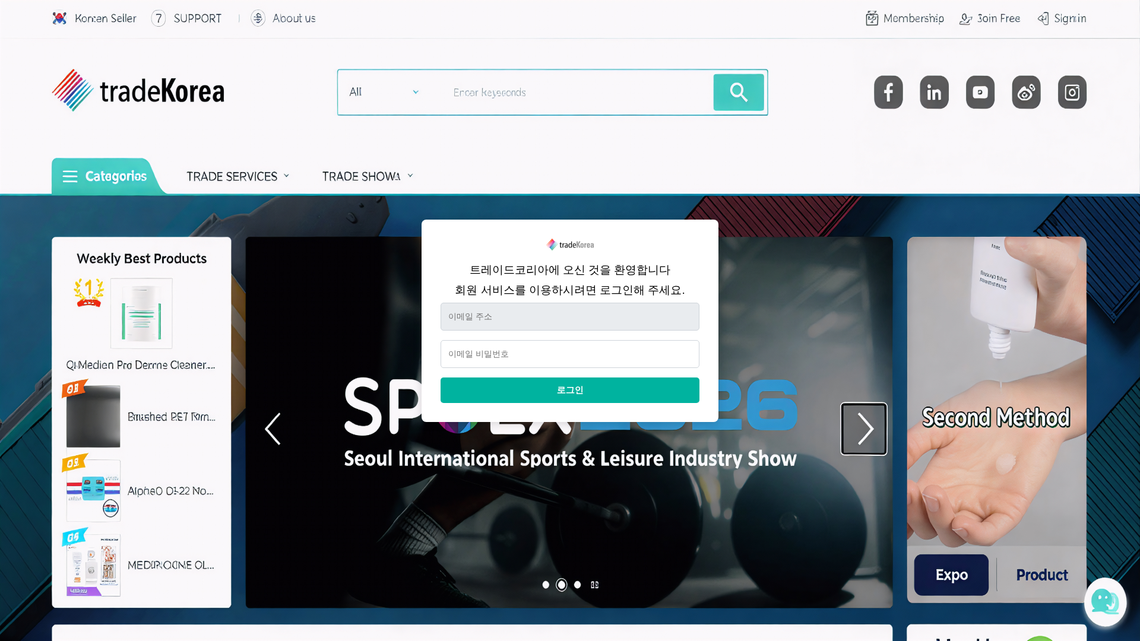This screenshot has width=1140, height=641.
Task: Click the Membership calendar icon
Action: coord(872,18)
